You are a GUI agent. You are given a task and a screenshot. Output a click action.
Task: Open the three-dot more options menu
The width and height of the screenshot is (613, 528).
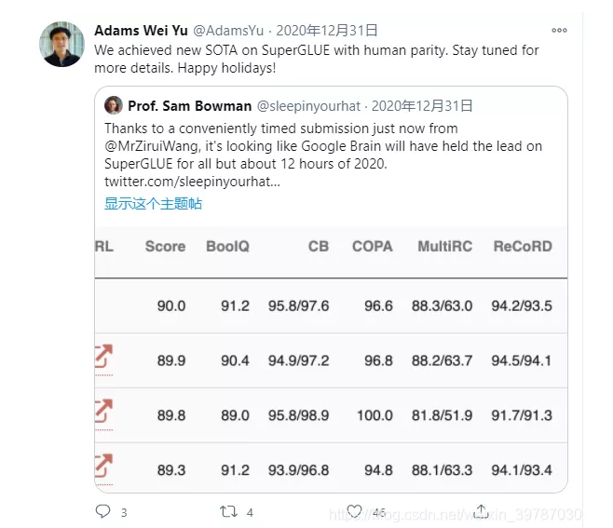point(559,30)
